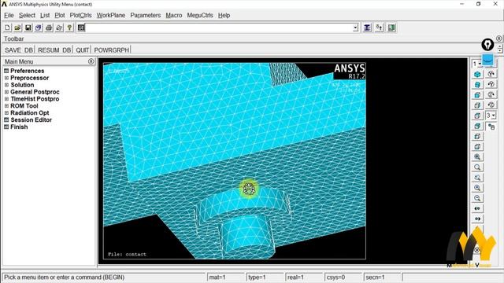The height and width of the screenshot is (283, 504).
Task: Open the Plot menu
Action: point(60,16)
